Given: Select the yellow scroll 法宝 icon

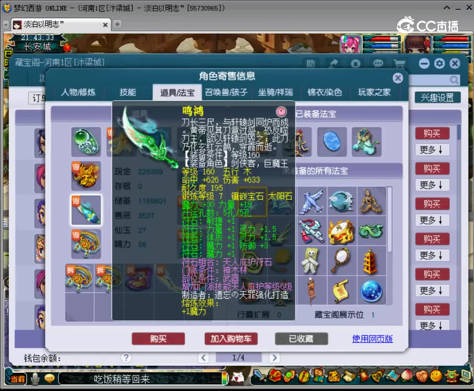Looking at the screenshot, I should coord(341,290).
